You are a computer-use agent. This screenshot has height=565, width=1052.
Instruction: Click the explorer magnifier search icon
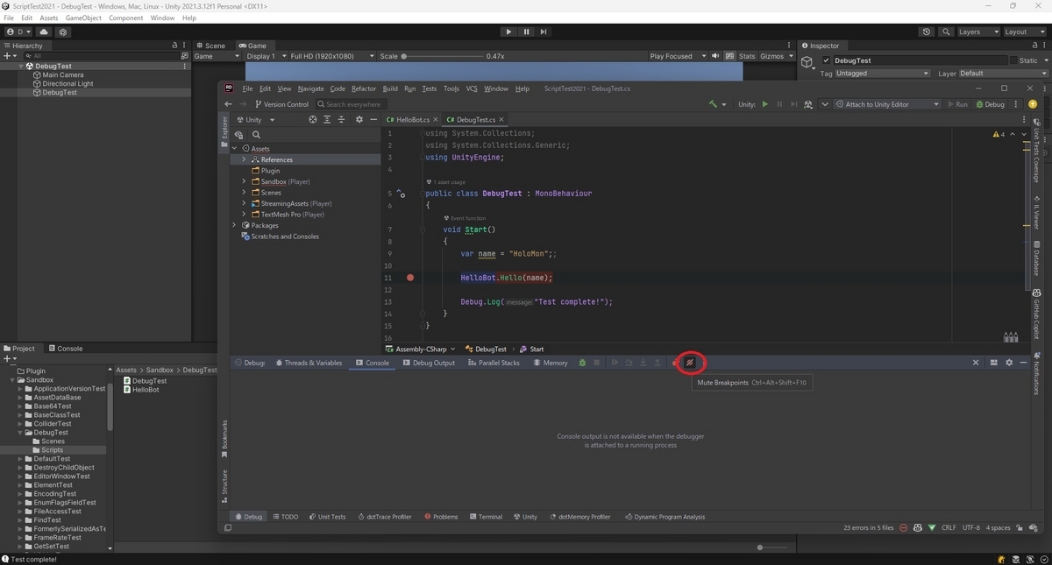256,135
